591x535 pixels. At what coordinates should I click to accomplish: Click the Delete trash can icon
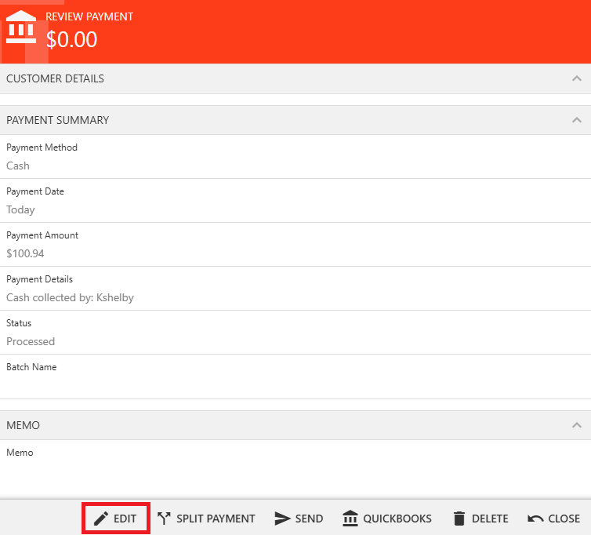coord(459,519)
